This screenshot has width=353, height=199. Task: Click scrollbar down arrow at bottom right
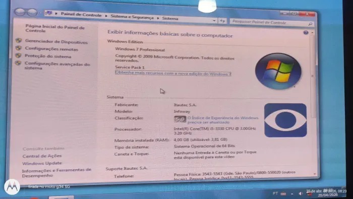(x=315, y=174)
